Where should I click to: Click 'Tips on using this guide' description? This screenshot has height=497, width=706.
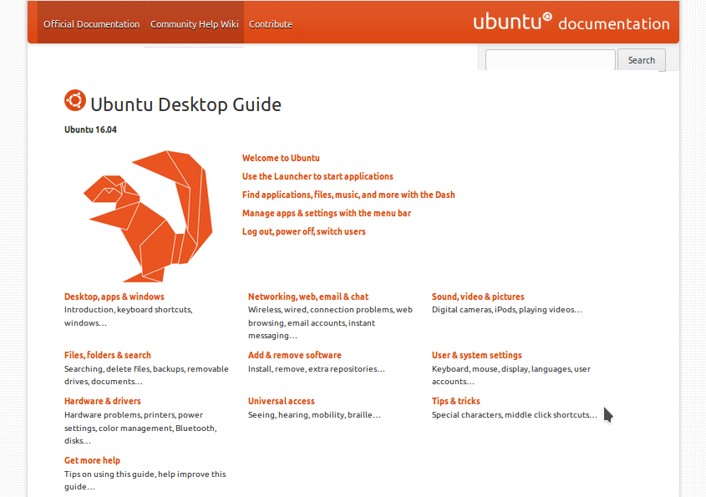[x=145, y=480]
